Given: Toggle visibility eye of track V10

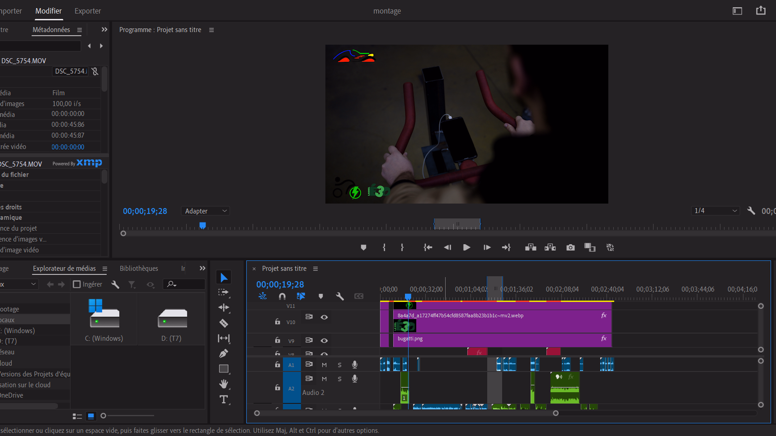Looking at the screenshot, I should [x=324, y=317].
